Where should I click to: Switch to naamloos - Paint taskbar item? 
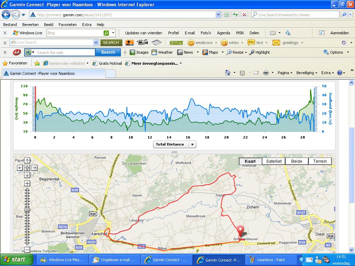coord(271,260)
